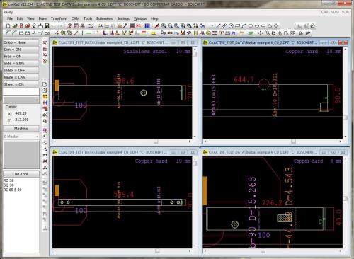The width and height of the screenshot is (354, 259).
Task: Toggle the Index = OFF setting
Action: [21, 70]
